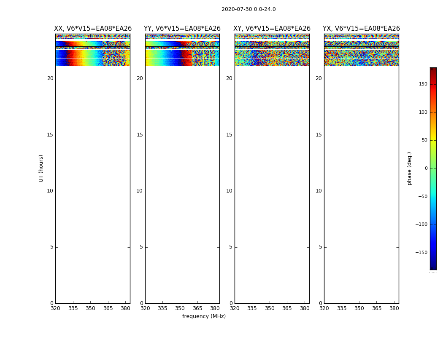Select the YY panel title text

(x=182, y=29)
